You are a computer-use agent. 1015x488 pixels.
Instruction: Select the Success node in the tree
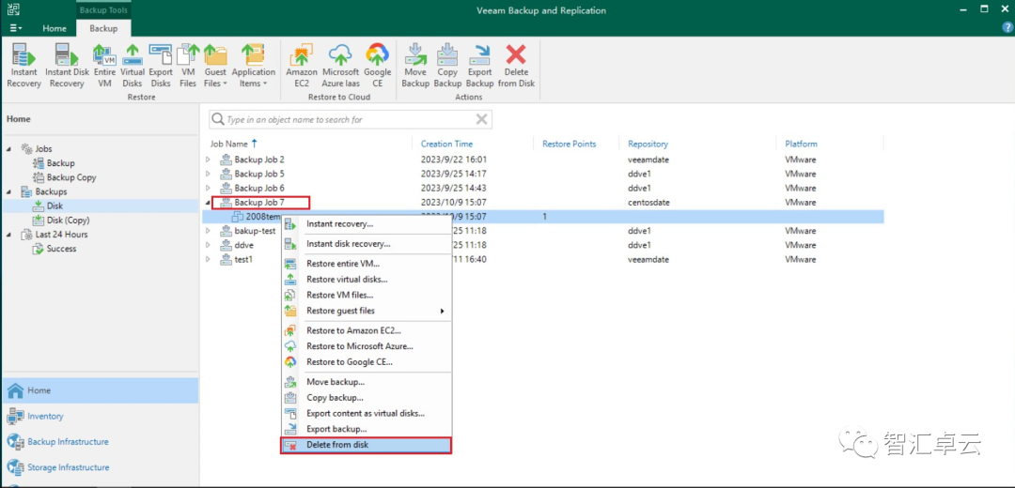61,248
